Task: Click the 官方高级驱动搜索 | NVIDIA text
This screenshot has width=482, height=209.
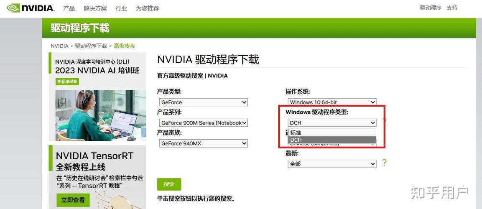Action: tap(192, 76)
